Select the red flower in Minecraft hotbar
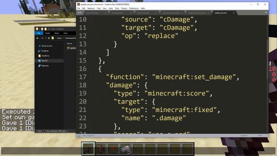 113,149
